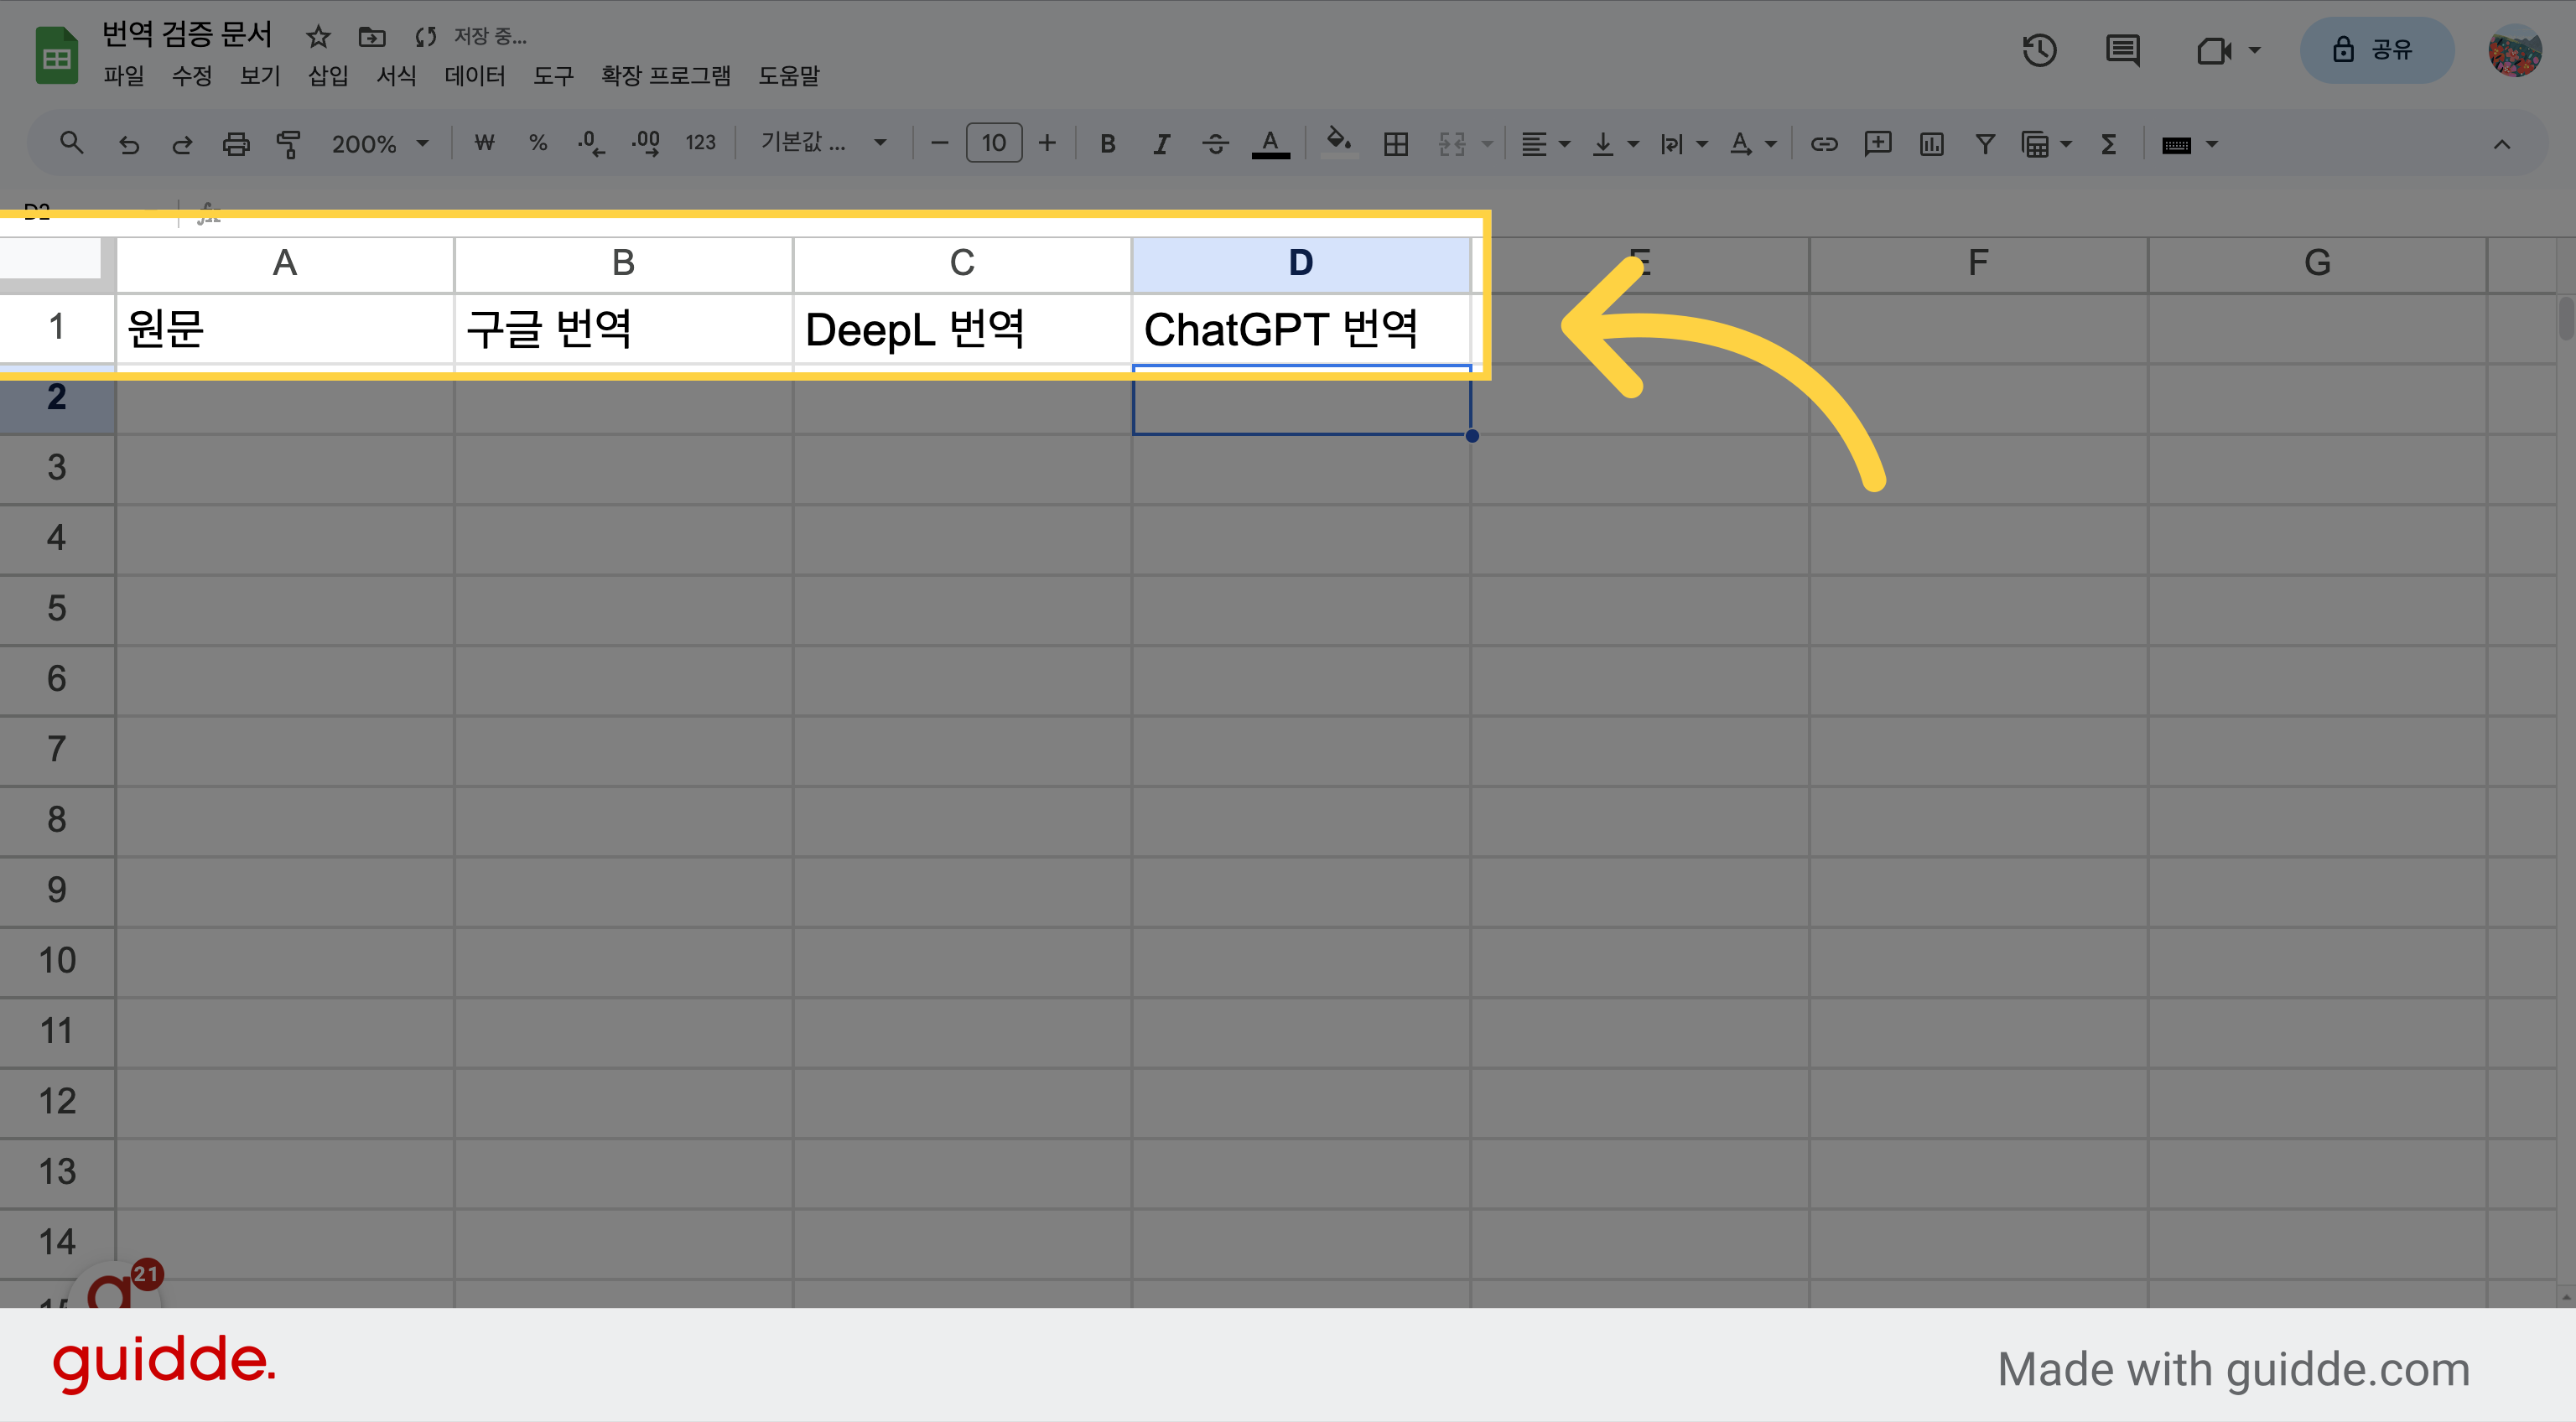
Task: Open the Google account avatar
Action: pos(2514,50)
